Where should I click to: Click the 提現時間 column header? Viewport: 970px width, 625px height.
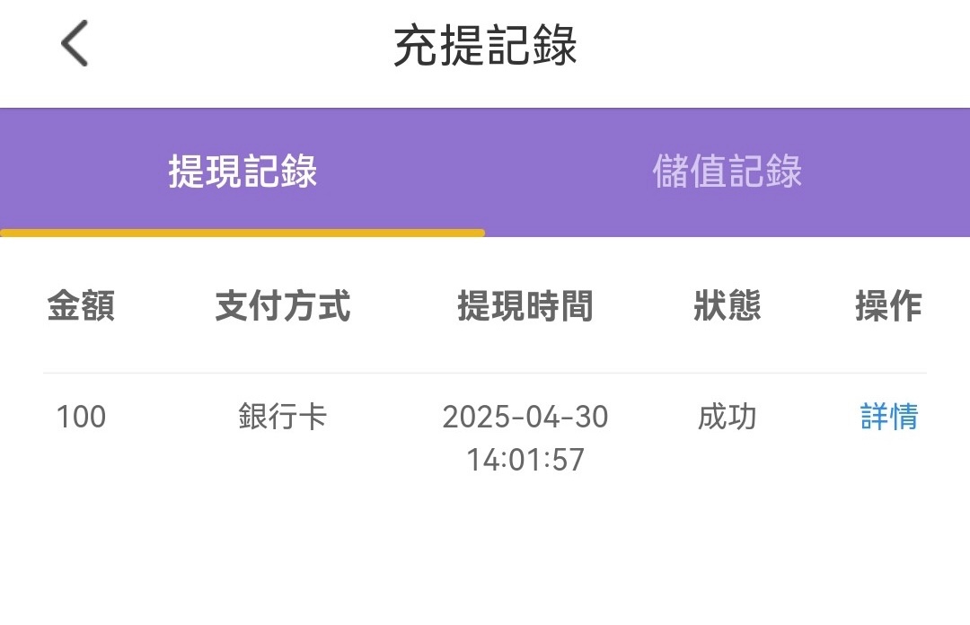(525, 306)
